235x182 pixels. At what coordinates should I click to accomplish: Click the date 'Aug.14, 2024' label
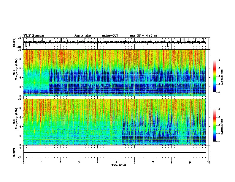coord(83,36)
